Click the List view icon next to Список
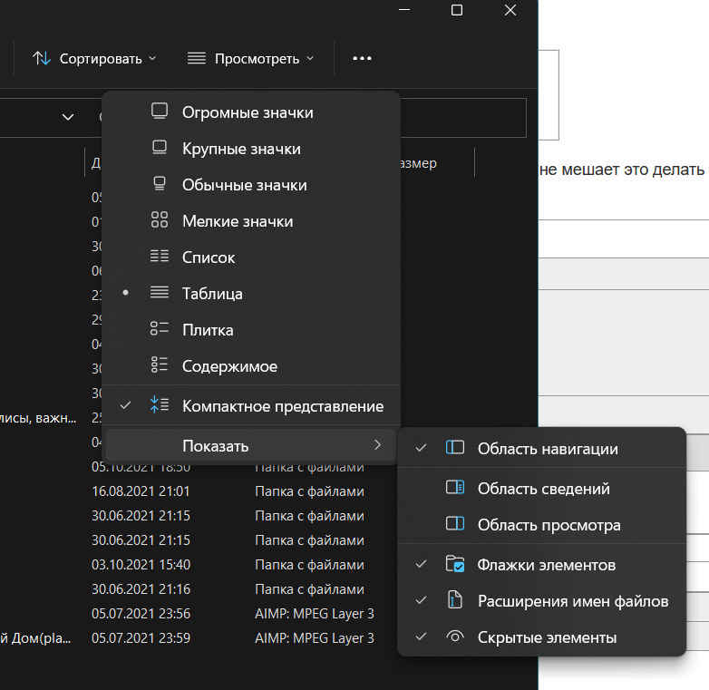 click(x=160, y=256)
